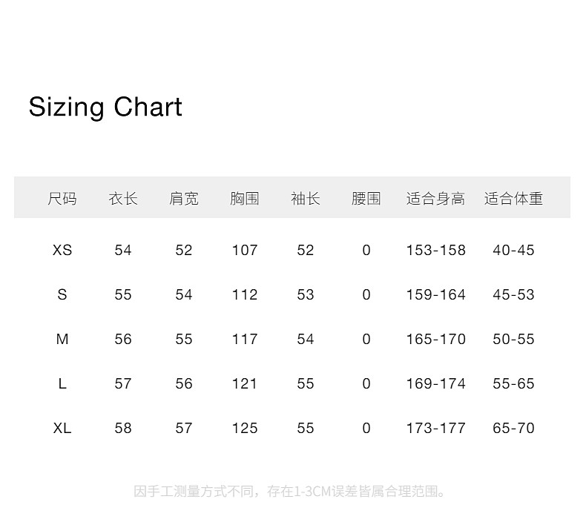Click the Sizing Chart heading

tap(105, 107)
